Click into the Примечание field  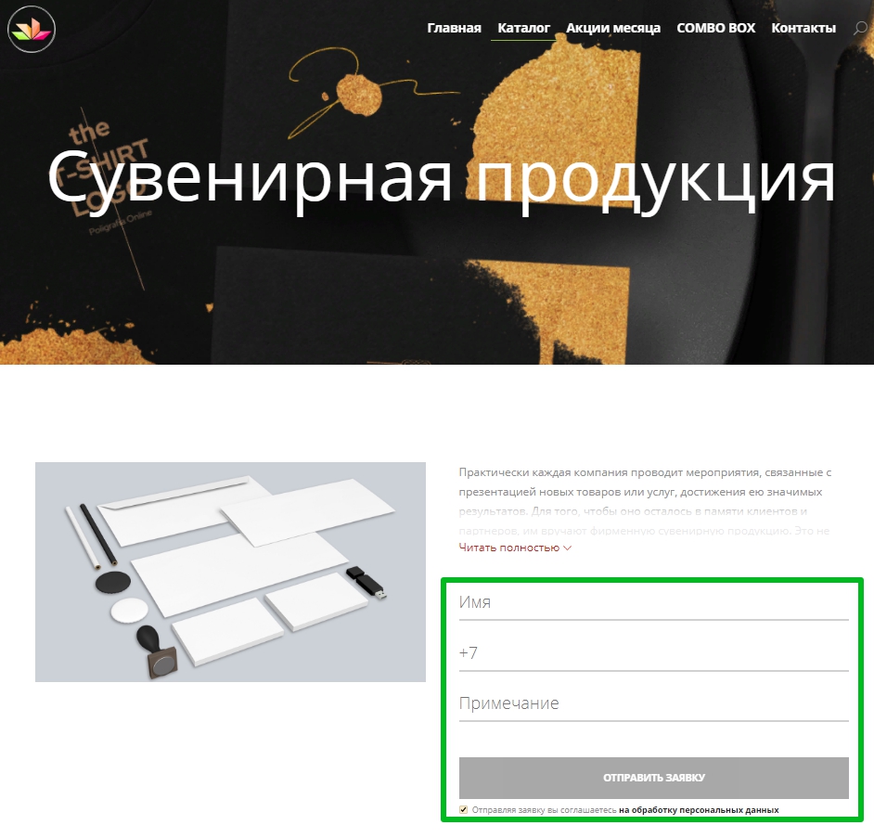click(653, 703)
